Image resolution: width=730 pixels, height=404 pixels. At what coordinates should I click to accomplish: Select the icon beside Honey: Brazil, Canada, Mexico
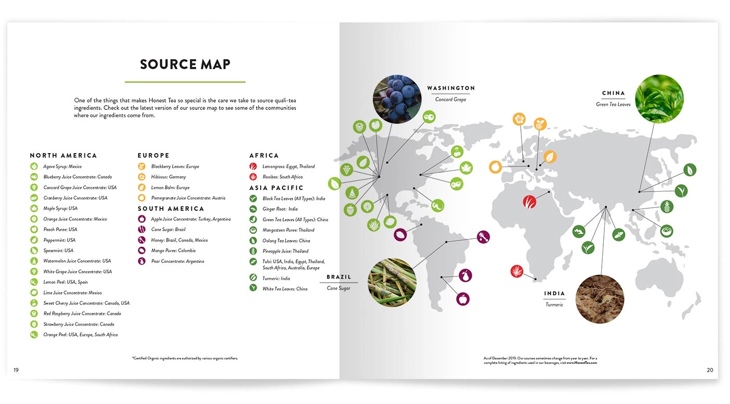tap(141, 240)
